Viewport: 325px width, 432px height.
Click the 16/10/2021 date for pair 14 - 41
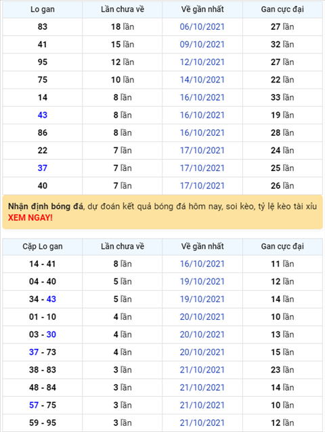click(x=202, y=264)
